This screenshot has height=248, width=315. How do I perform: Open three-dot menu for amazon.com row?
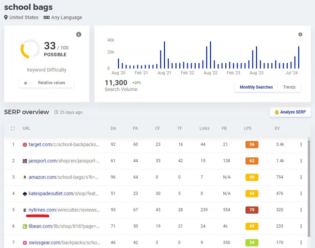[x=301, y=177]
